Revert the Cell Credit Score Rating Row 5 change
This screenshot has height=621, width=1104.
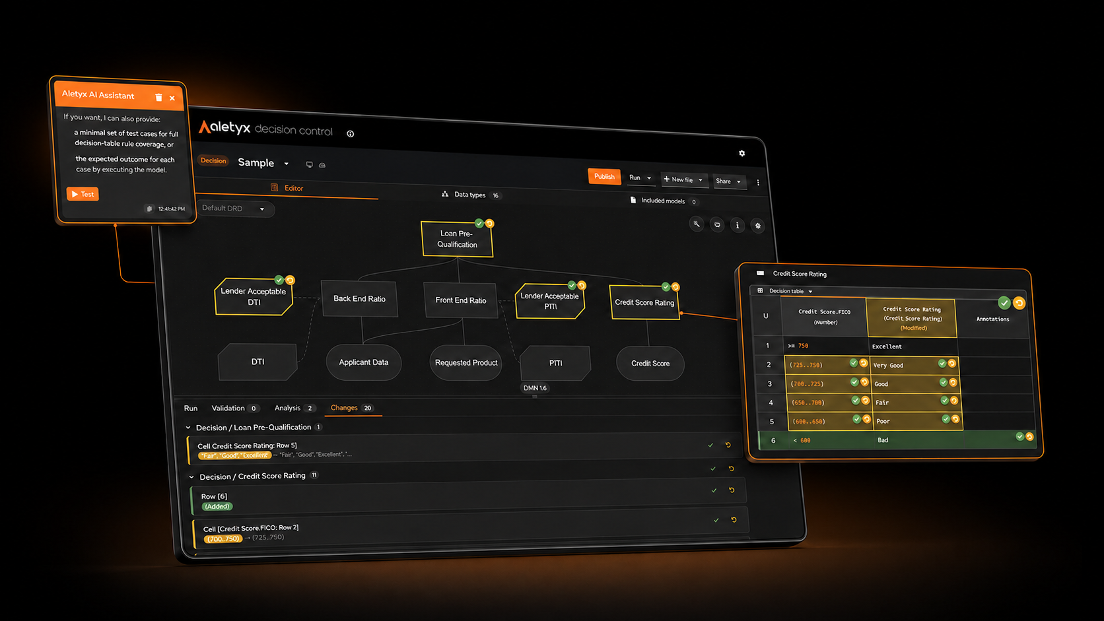[x=728, y=445]
